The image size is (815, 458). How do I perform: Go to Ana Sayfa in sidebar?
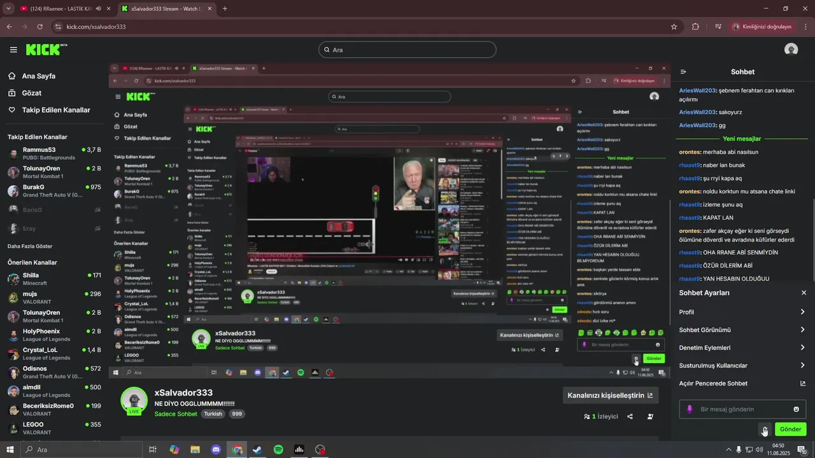click(32, 76)
